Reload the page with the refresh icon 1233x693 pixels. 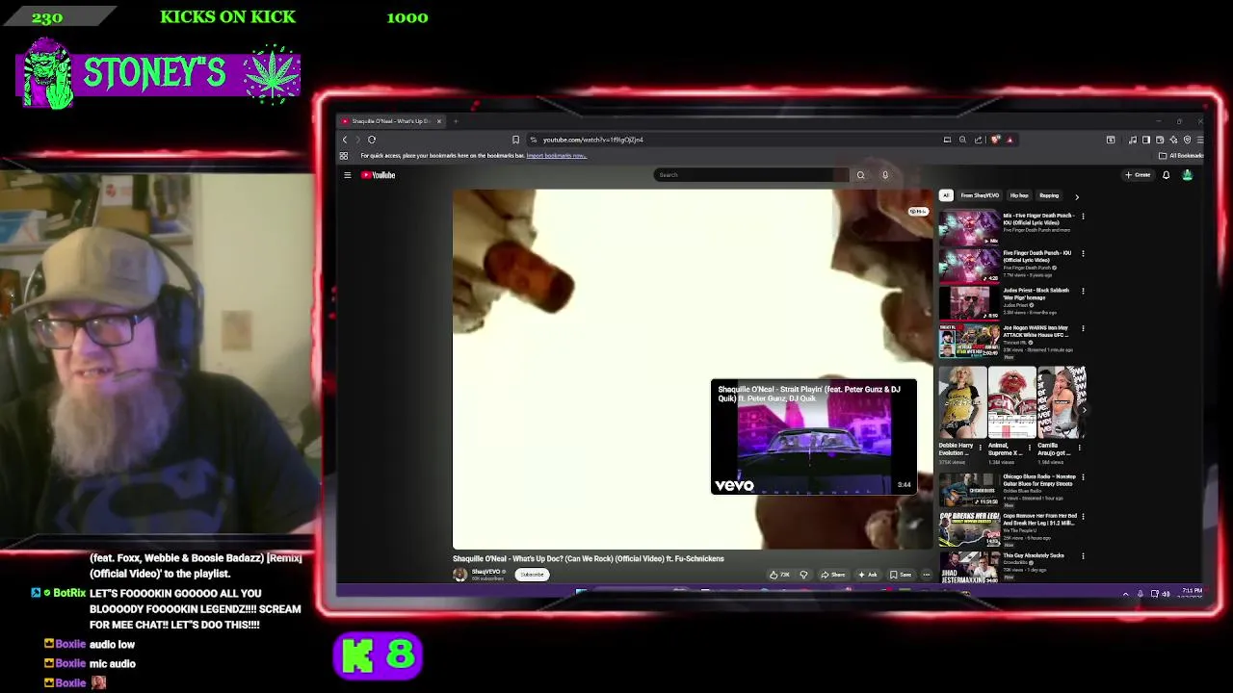pyautogui.click(x=372, y=140)
